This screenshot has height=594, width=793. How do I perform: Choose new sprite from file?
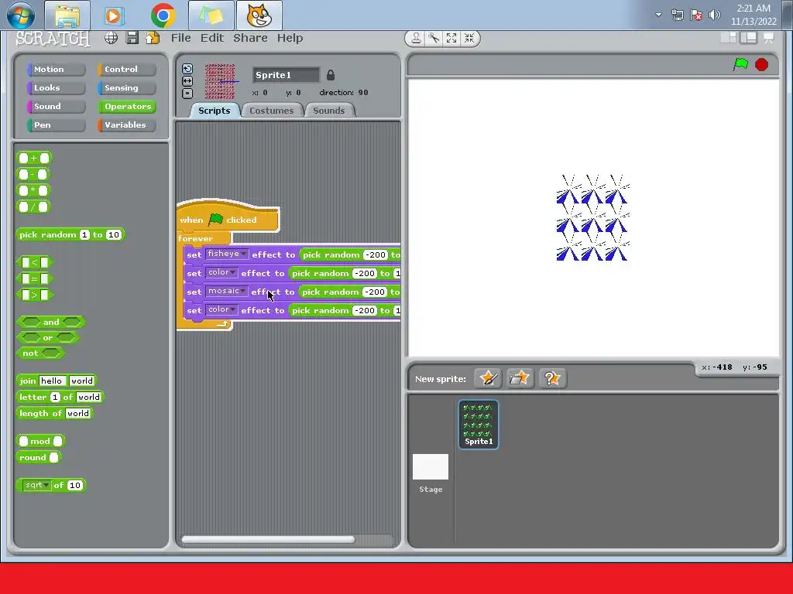coord(520,378)
